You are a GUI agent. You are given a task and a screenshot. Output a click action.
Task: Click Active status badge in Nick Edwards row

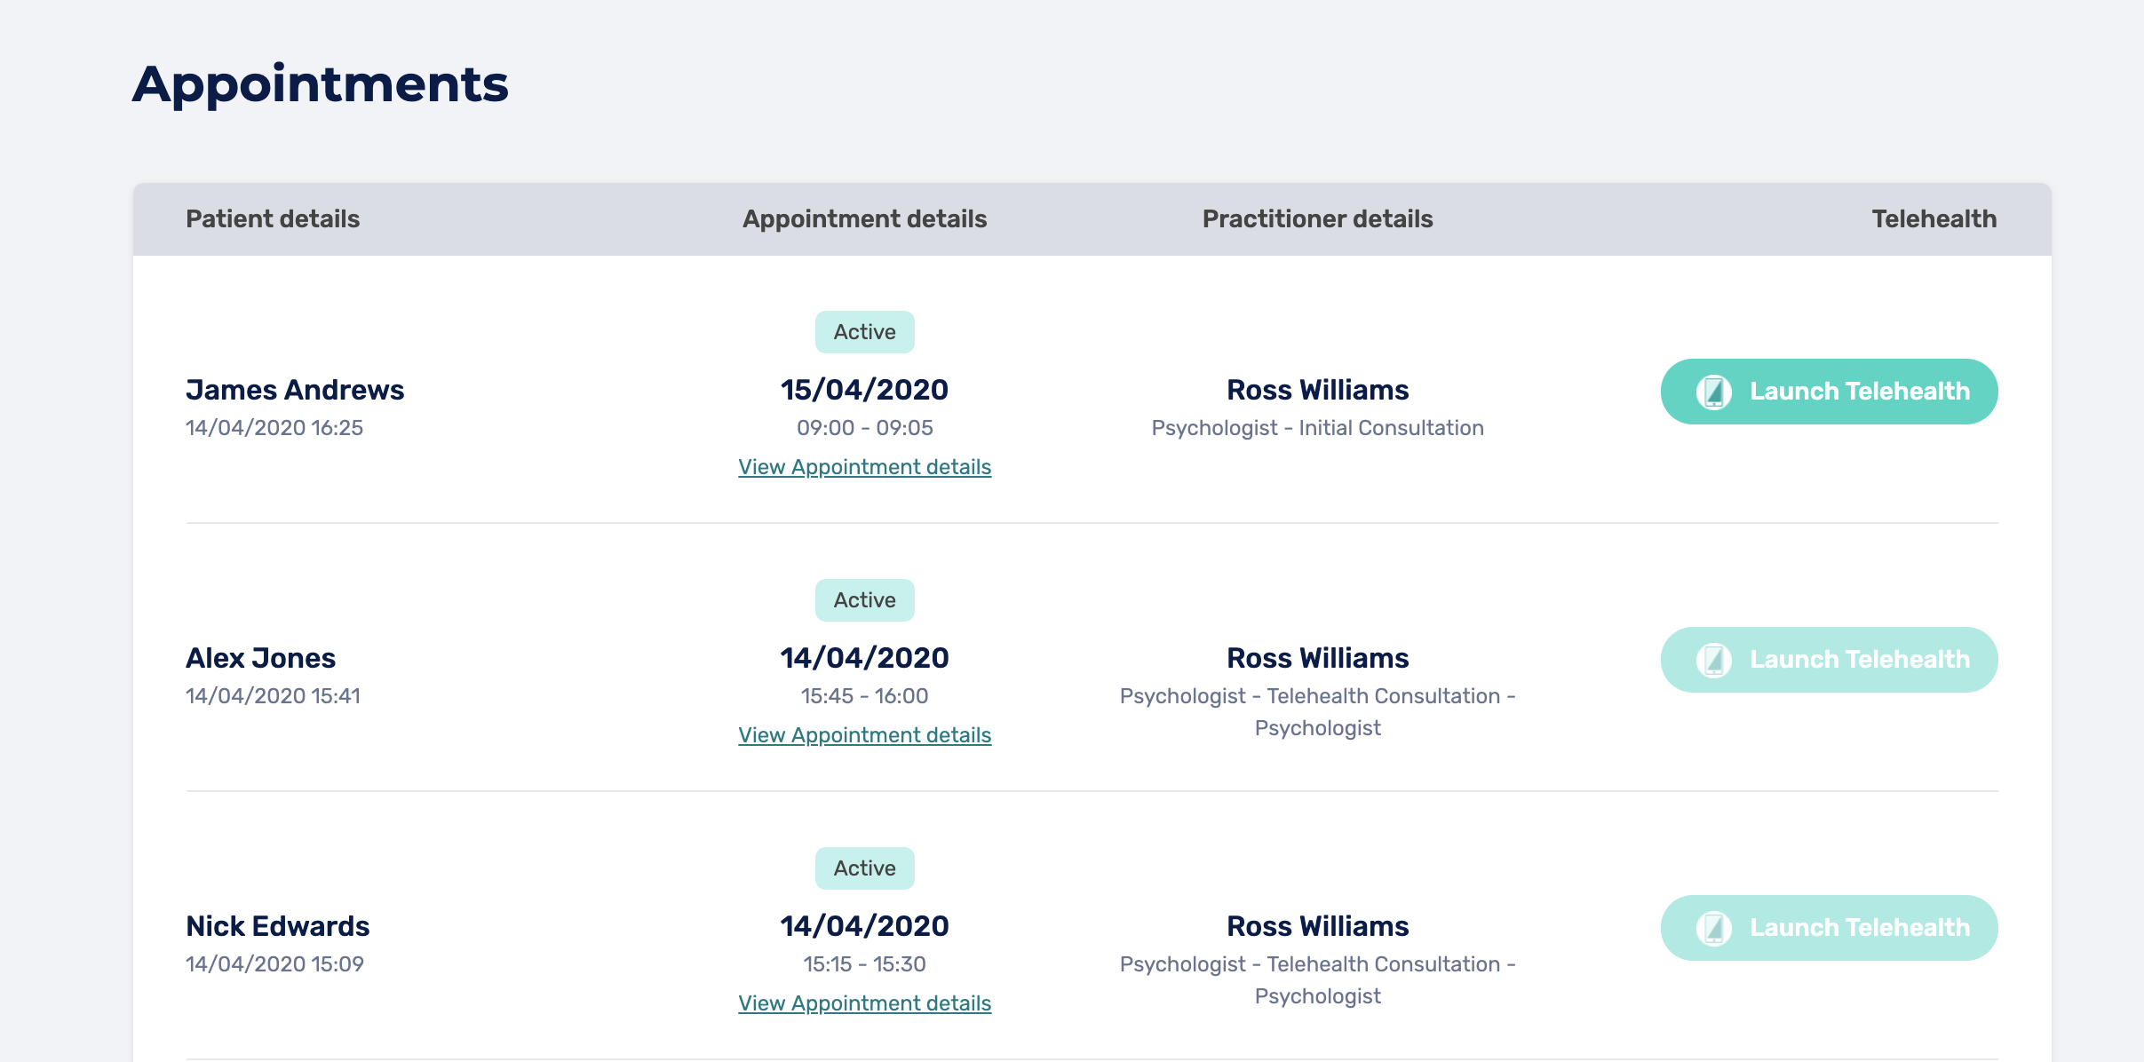click(864, 868)
